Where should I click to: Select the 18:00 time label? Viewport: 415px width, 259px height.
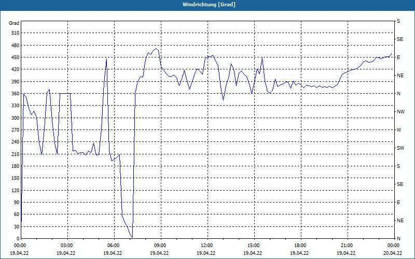pyautogui.click(x=301, y=245)
